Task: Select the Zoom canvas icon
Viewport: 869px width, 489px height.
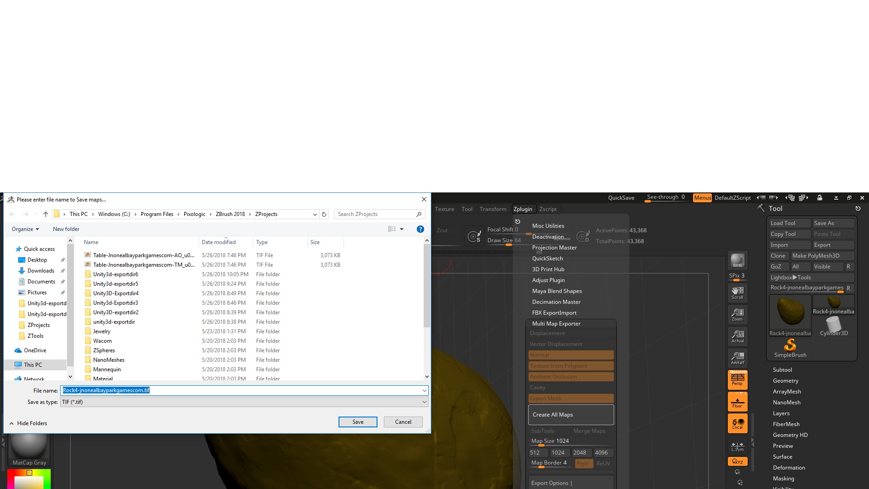Action: 737,314
